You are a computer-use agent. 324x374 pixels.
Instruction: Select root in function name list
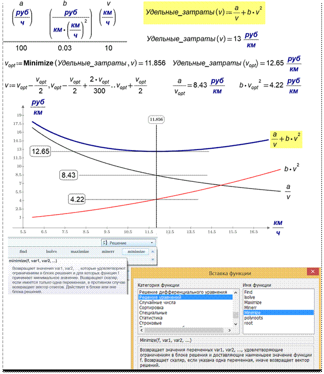point(248,323)
